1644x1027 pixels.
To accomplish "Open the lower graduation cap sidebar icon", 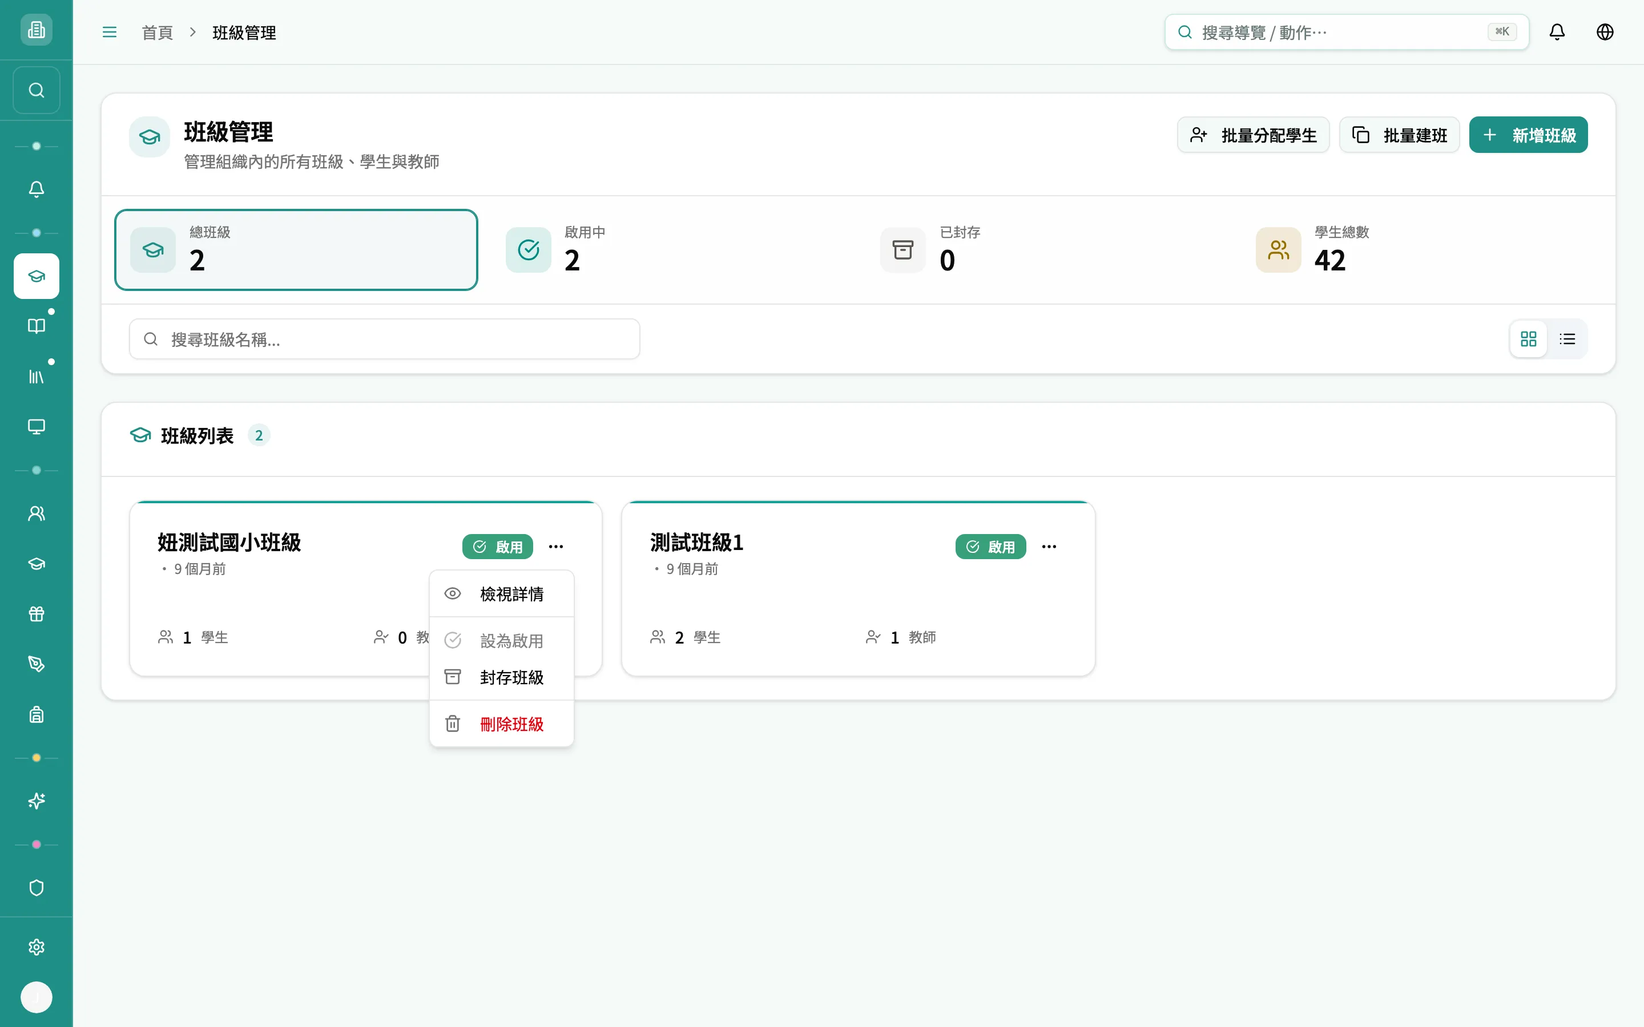I will [36, 564].
